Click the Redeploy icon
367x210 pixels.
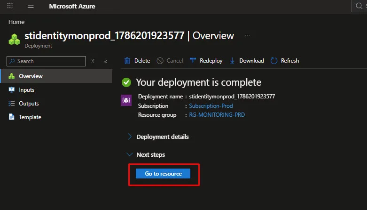point(193,61)
